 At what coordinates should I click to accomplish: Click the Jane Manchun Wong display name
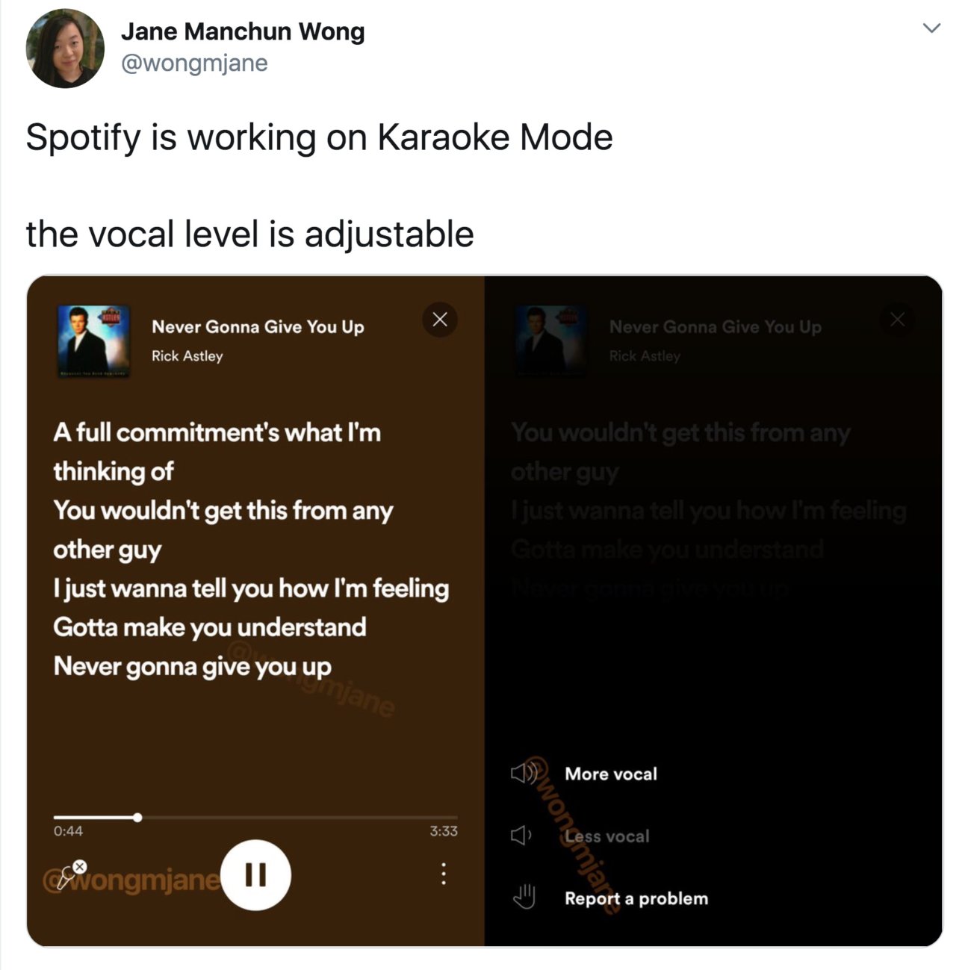pos(243,31)
